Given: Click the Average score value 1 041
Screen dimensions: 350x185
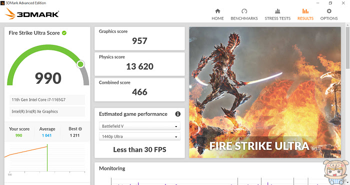Looking at the screenshot, I should pyautogui.click(x=46, y=135).
